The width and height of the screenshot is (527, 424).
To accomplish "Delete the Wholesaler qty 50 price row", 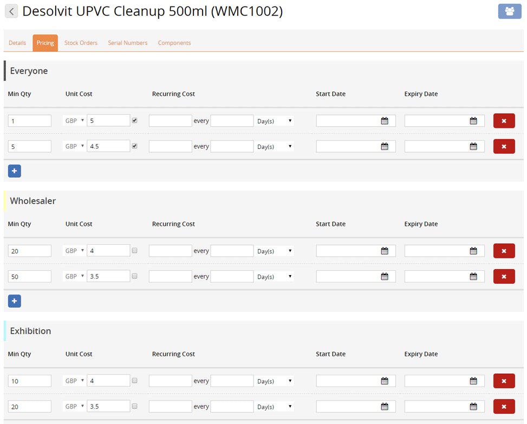I will [x=504, y=277].
